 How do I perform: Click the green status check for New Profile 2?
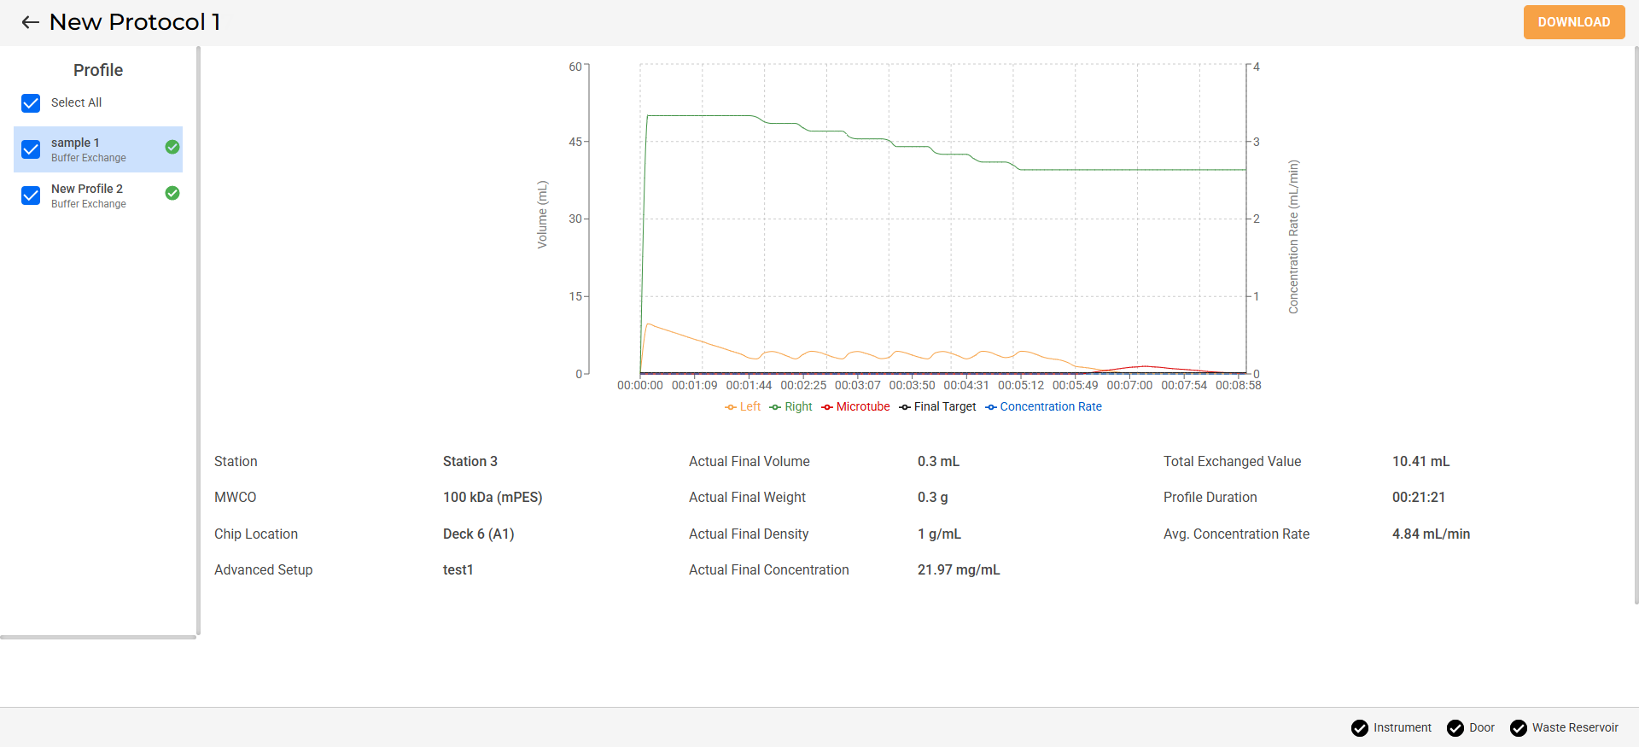pyautogui.click(x=172, y=193)
